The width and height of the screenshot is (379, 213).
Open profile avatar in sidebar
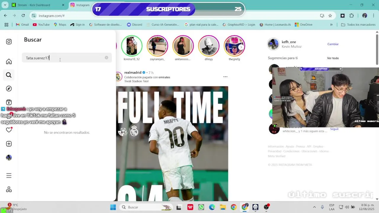pos(9,158)
